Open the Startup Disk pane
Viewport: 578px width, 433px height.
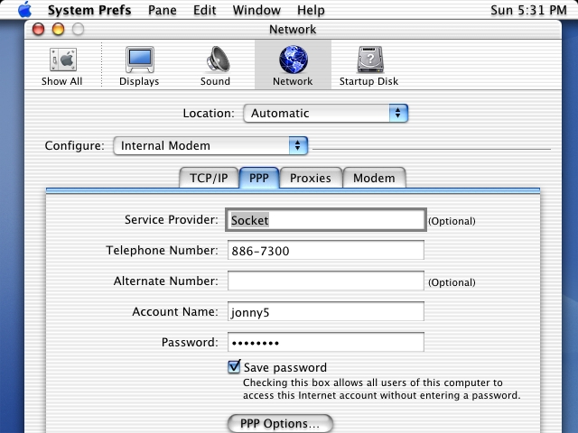(369, 66)
